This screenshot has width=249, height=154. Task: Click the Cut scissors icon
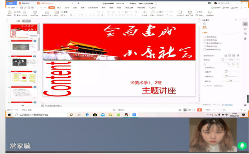point(15,12)
